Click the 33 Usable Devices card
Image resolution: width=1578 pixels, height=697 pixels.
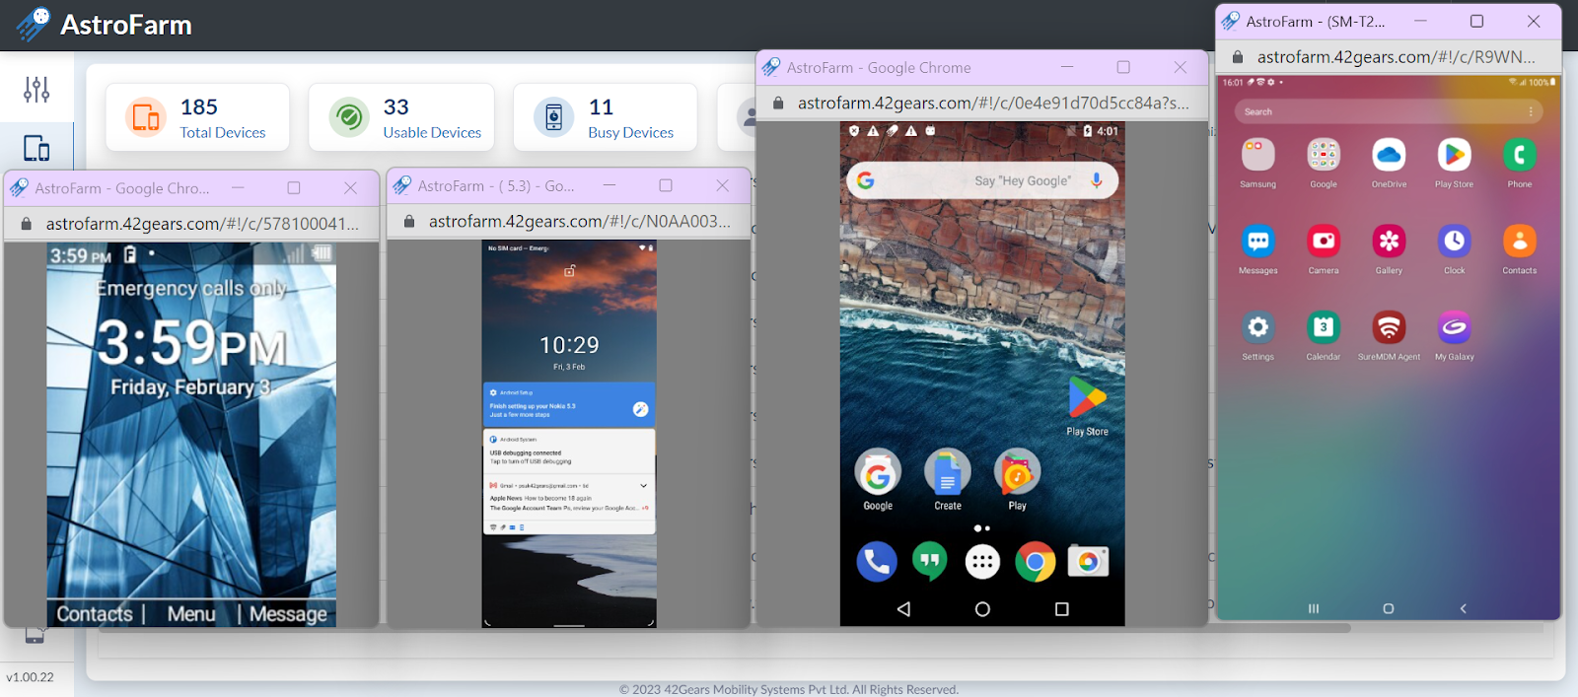[401, 118]
